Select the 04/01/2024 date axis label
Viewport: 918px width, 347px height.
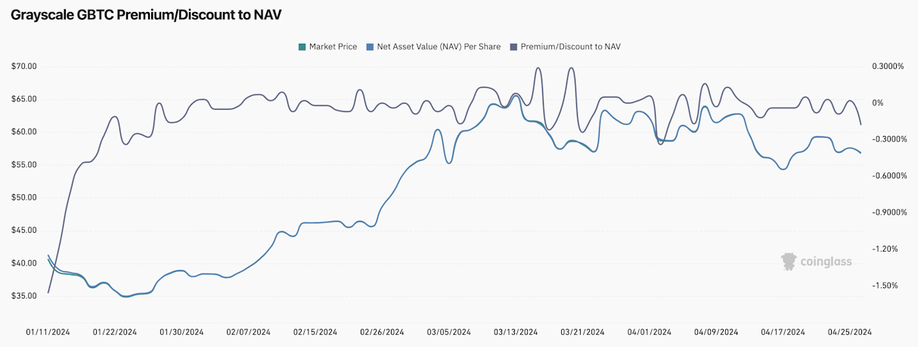650,332
